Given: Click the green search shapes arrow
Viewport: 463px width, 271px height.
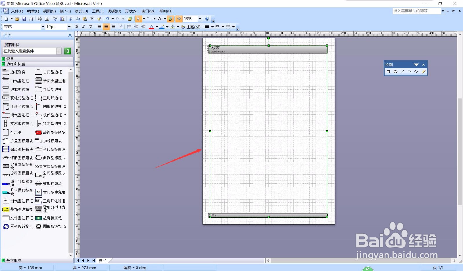Looking at the screenshot, I should tap(67, 51).
